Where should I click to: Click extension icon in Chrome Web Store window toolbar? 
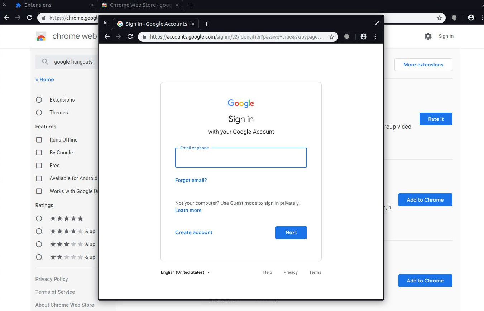click(454, 18)
